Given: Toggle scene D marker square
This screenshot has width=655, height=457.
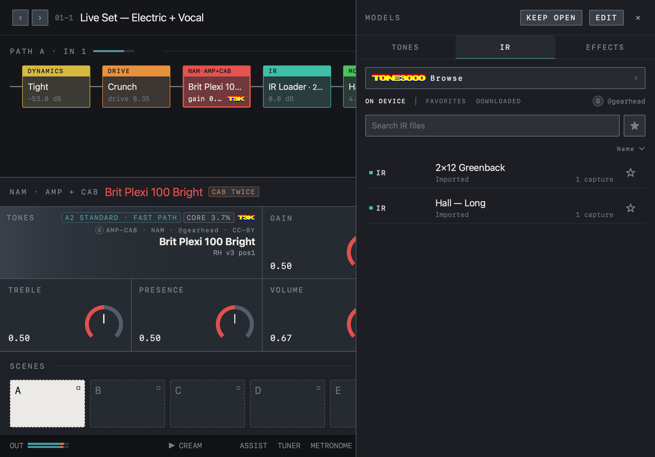Looking at the screenshot, I should pos(318,388).
